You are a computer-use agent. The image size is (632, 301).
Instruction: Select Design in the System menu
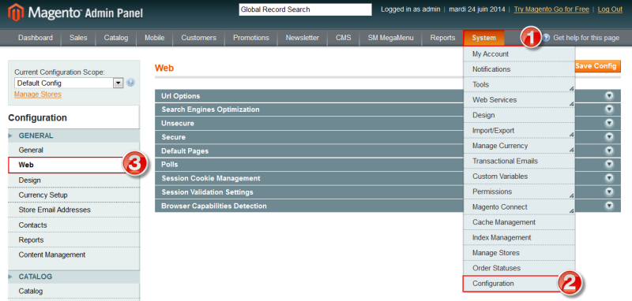coord(519,115)
